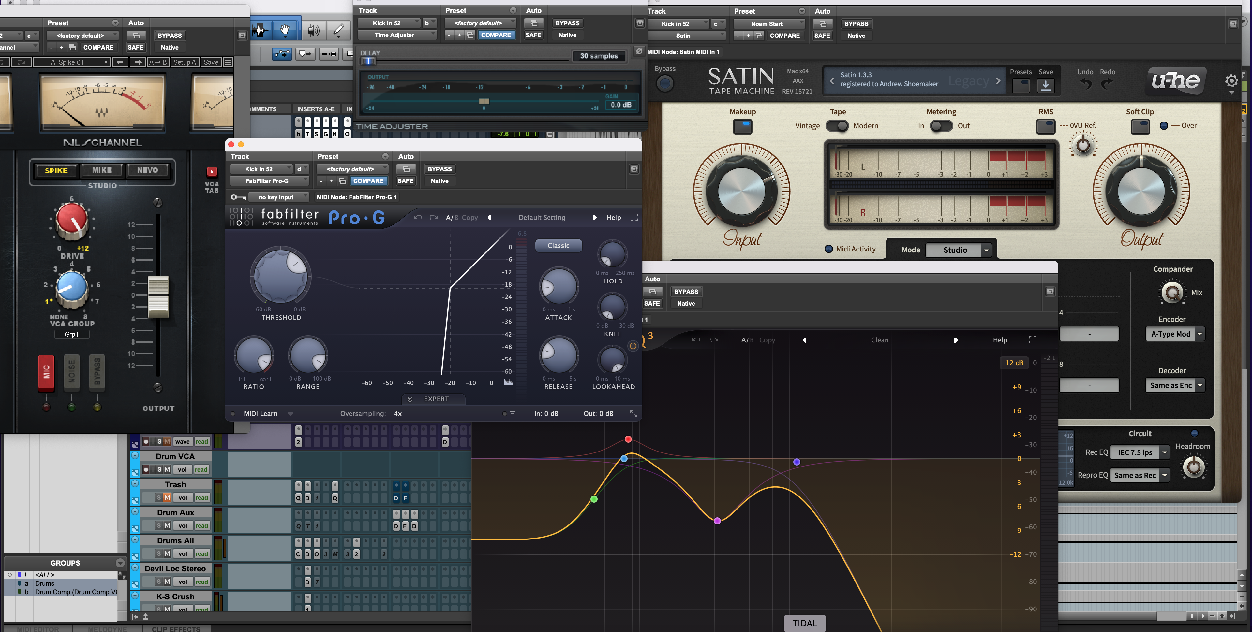
Task: Open Satin Mode Studio dropdown
Action: coord(959,250)
